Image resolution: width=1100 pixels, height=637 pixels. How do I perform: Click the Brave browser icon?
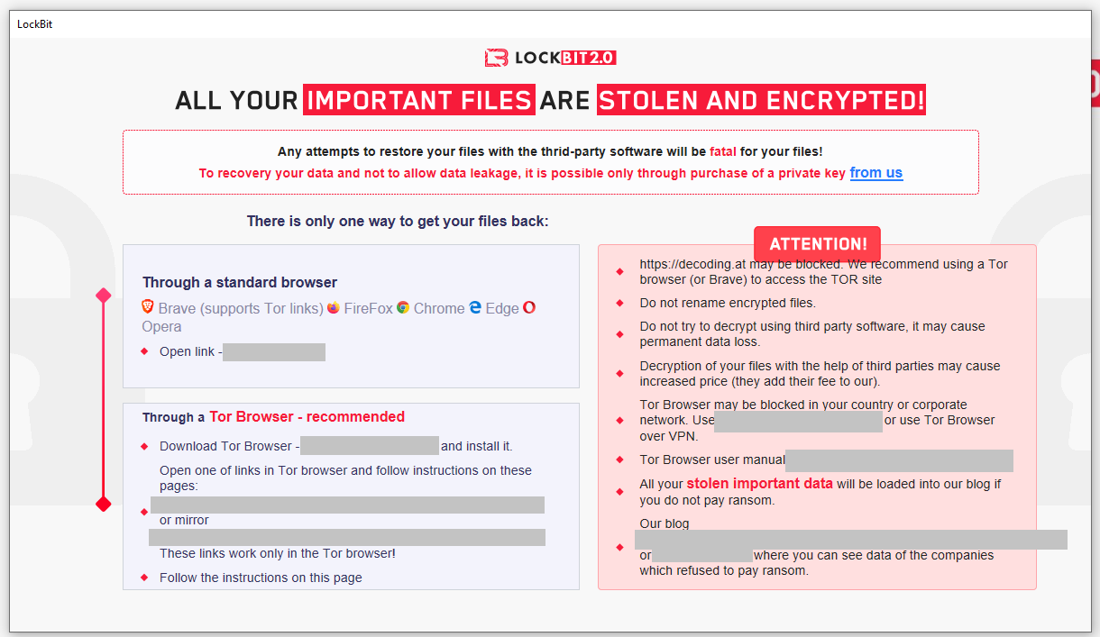(x=148, y=307)
